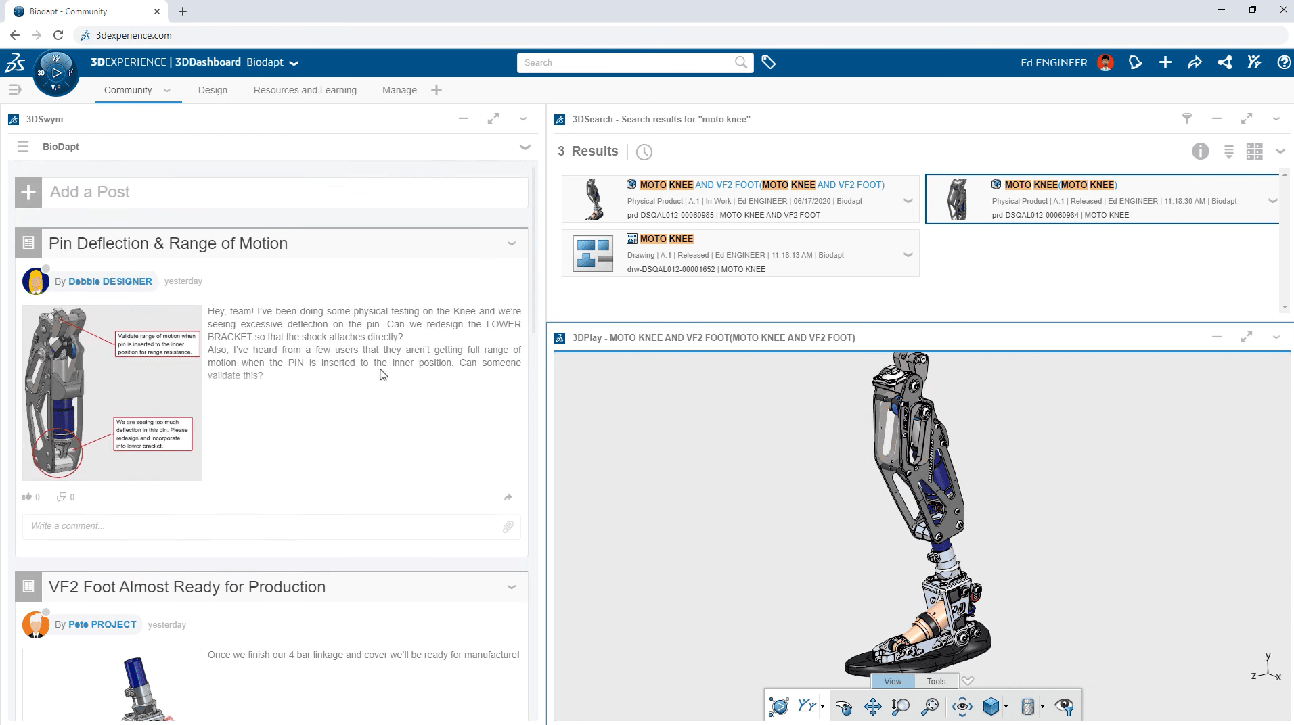Show the results information panel
Viewport: 1294px width, 725px height.
coord(1201,151)
